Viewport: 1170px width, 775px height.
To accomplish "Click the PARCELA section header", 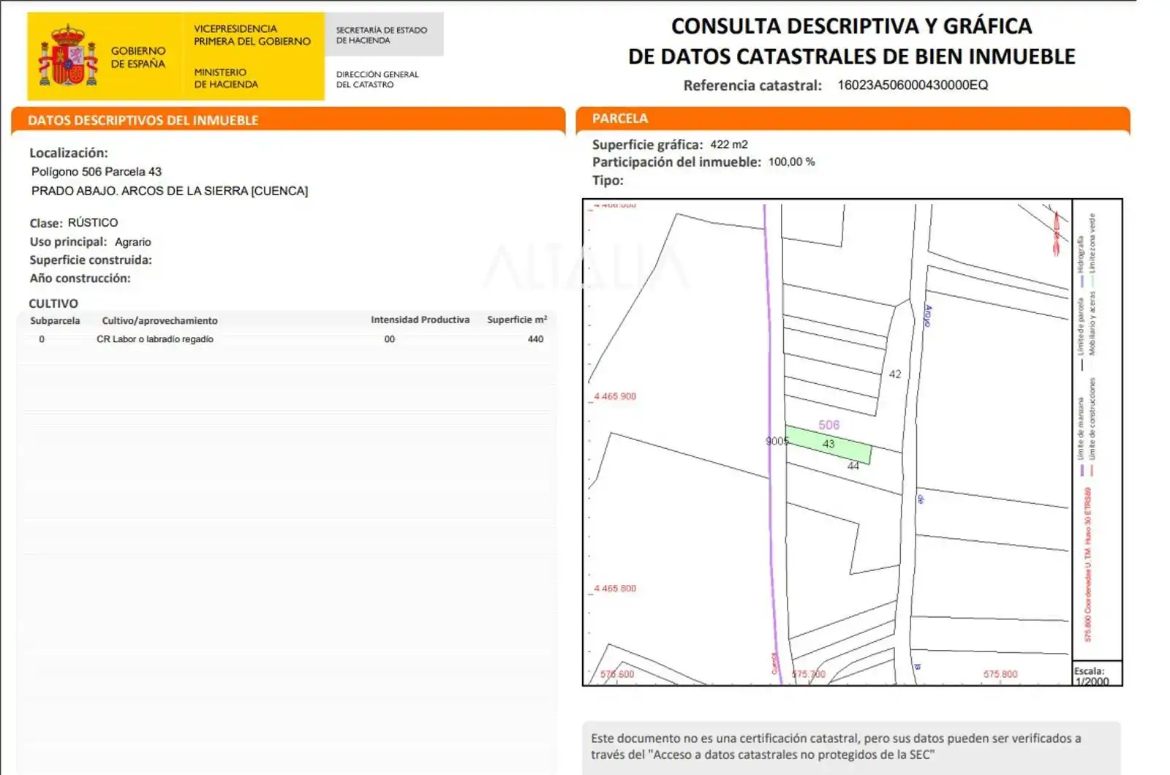I will 619,118.
